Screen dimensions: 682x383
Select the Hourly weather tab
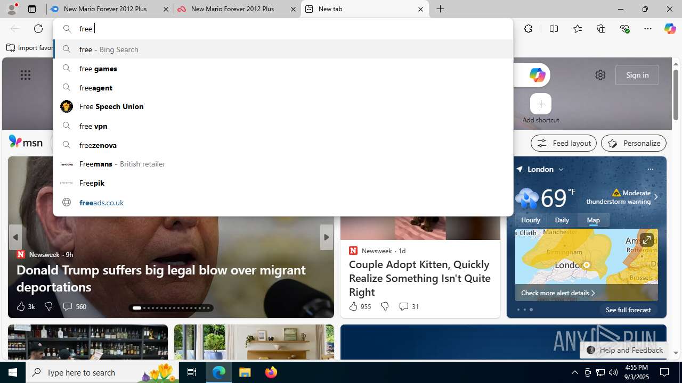click(x=531, y=220)
